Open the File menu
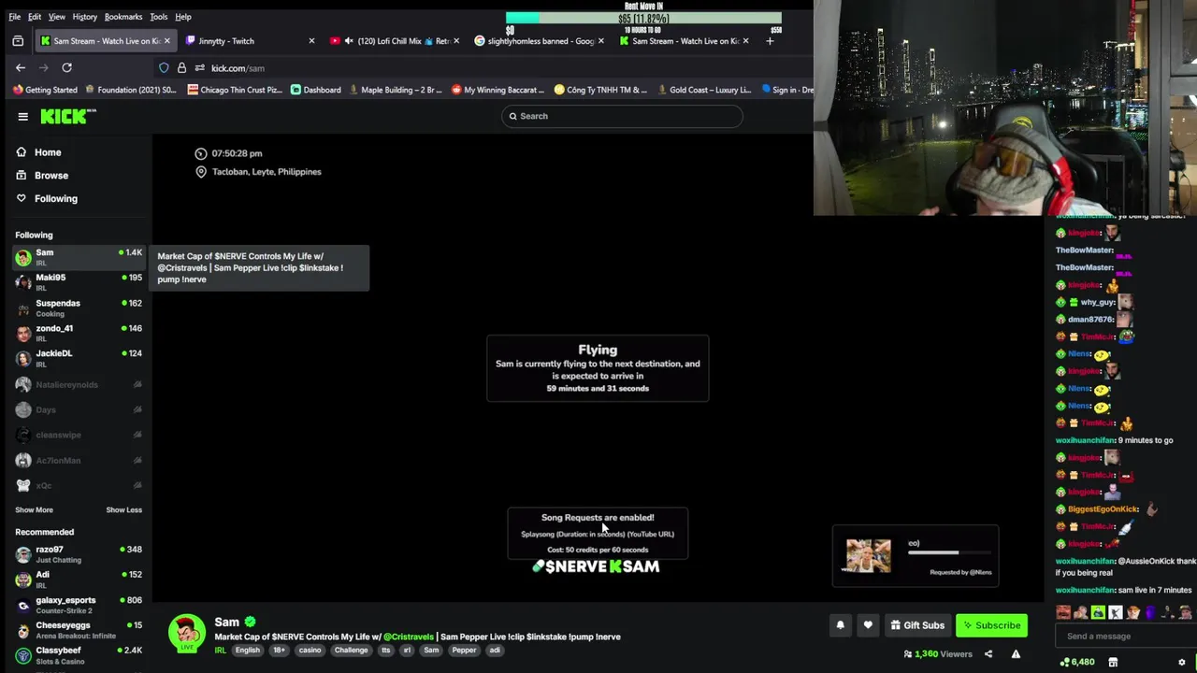 tap(15, 17)
